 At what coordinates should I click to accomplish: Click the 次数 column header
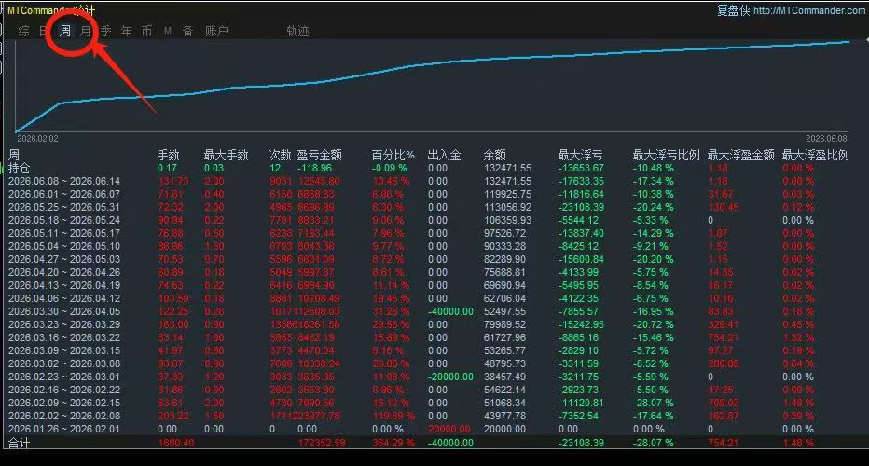coord(280,155)
